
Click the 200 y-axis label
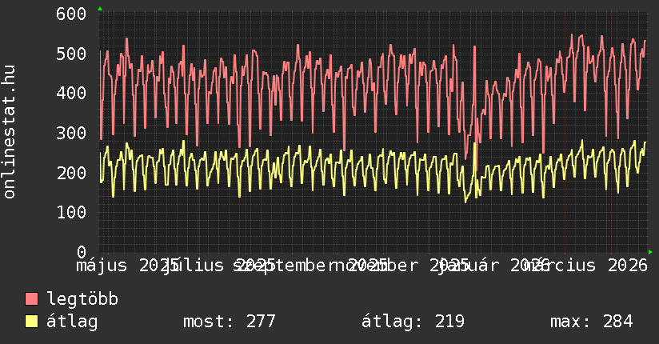point(72,172)
